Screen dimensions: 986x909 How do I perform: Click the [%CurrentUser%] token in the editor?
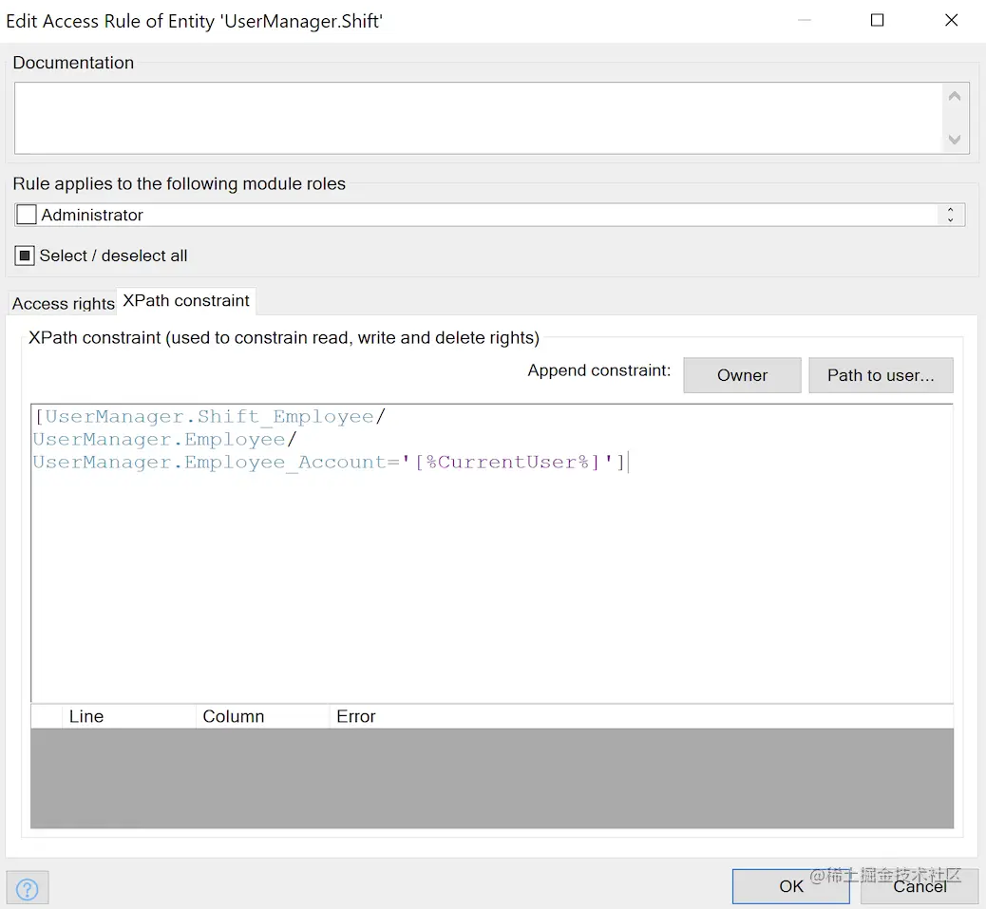pyautogui.click(x=507, y=462)
